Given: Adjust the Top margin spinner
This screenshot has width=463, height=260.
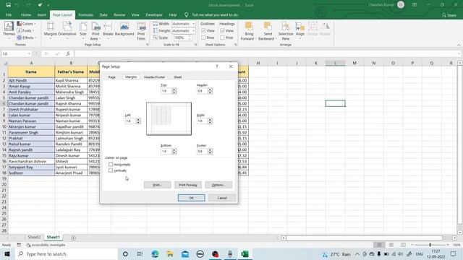Looking at the screenshot, I should 174,91.
